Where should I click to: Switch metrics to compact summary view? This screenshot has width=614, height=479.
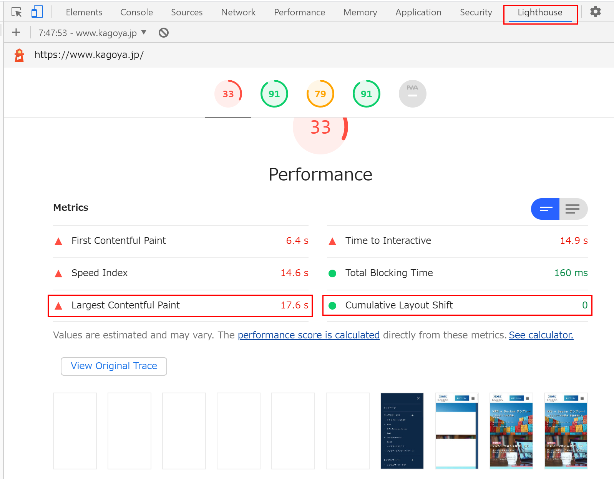545,209
